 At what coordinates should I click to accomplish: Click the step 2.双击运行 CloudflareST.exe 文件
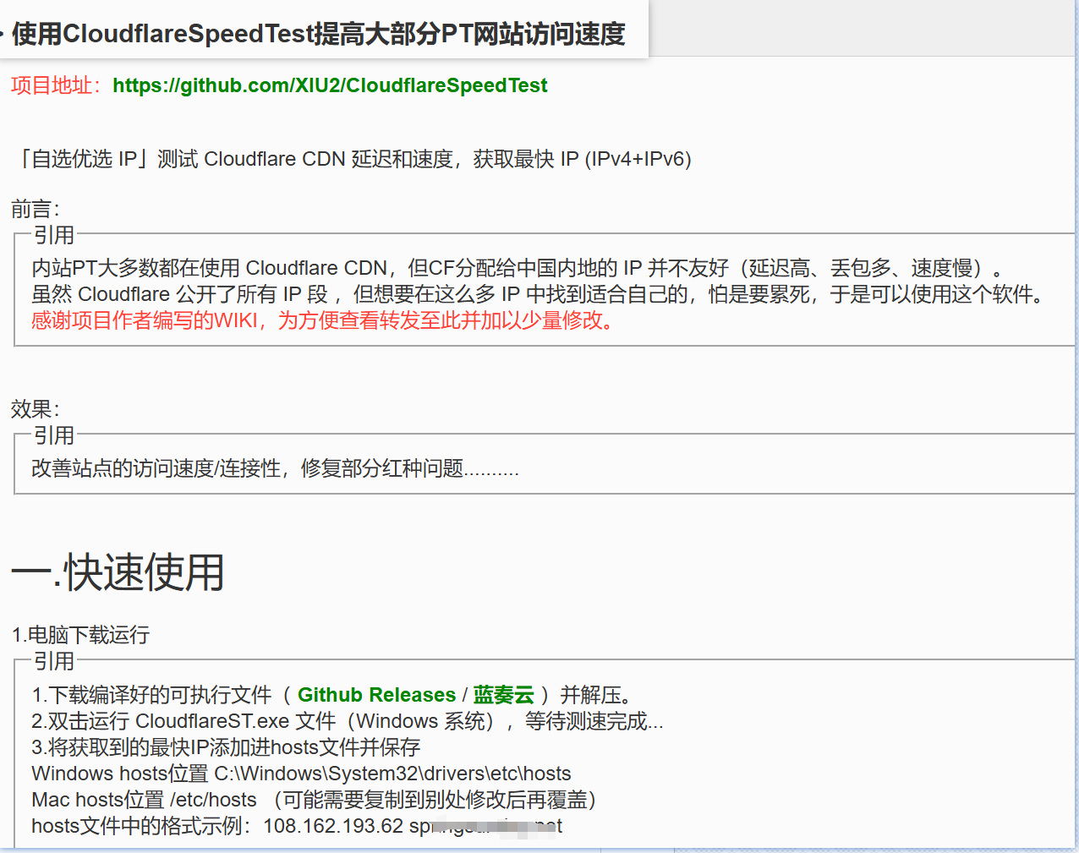347,721
